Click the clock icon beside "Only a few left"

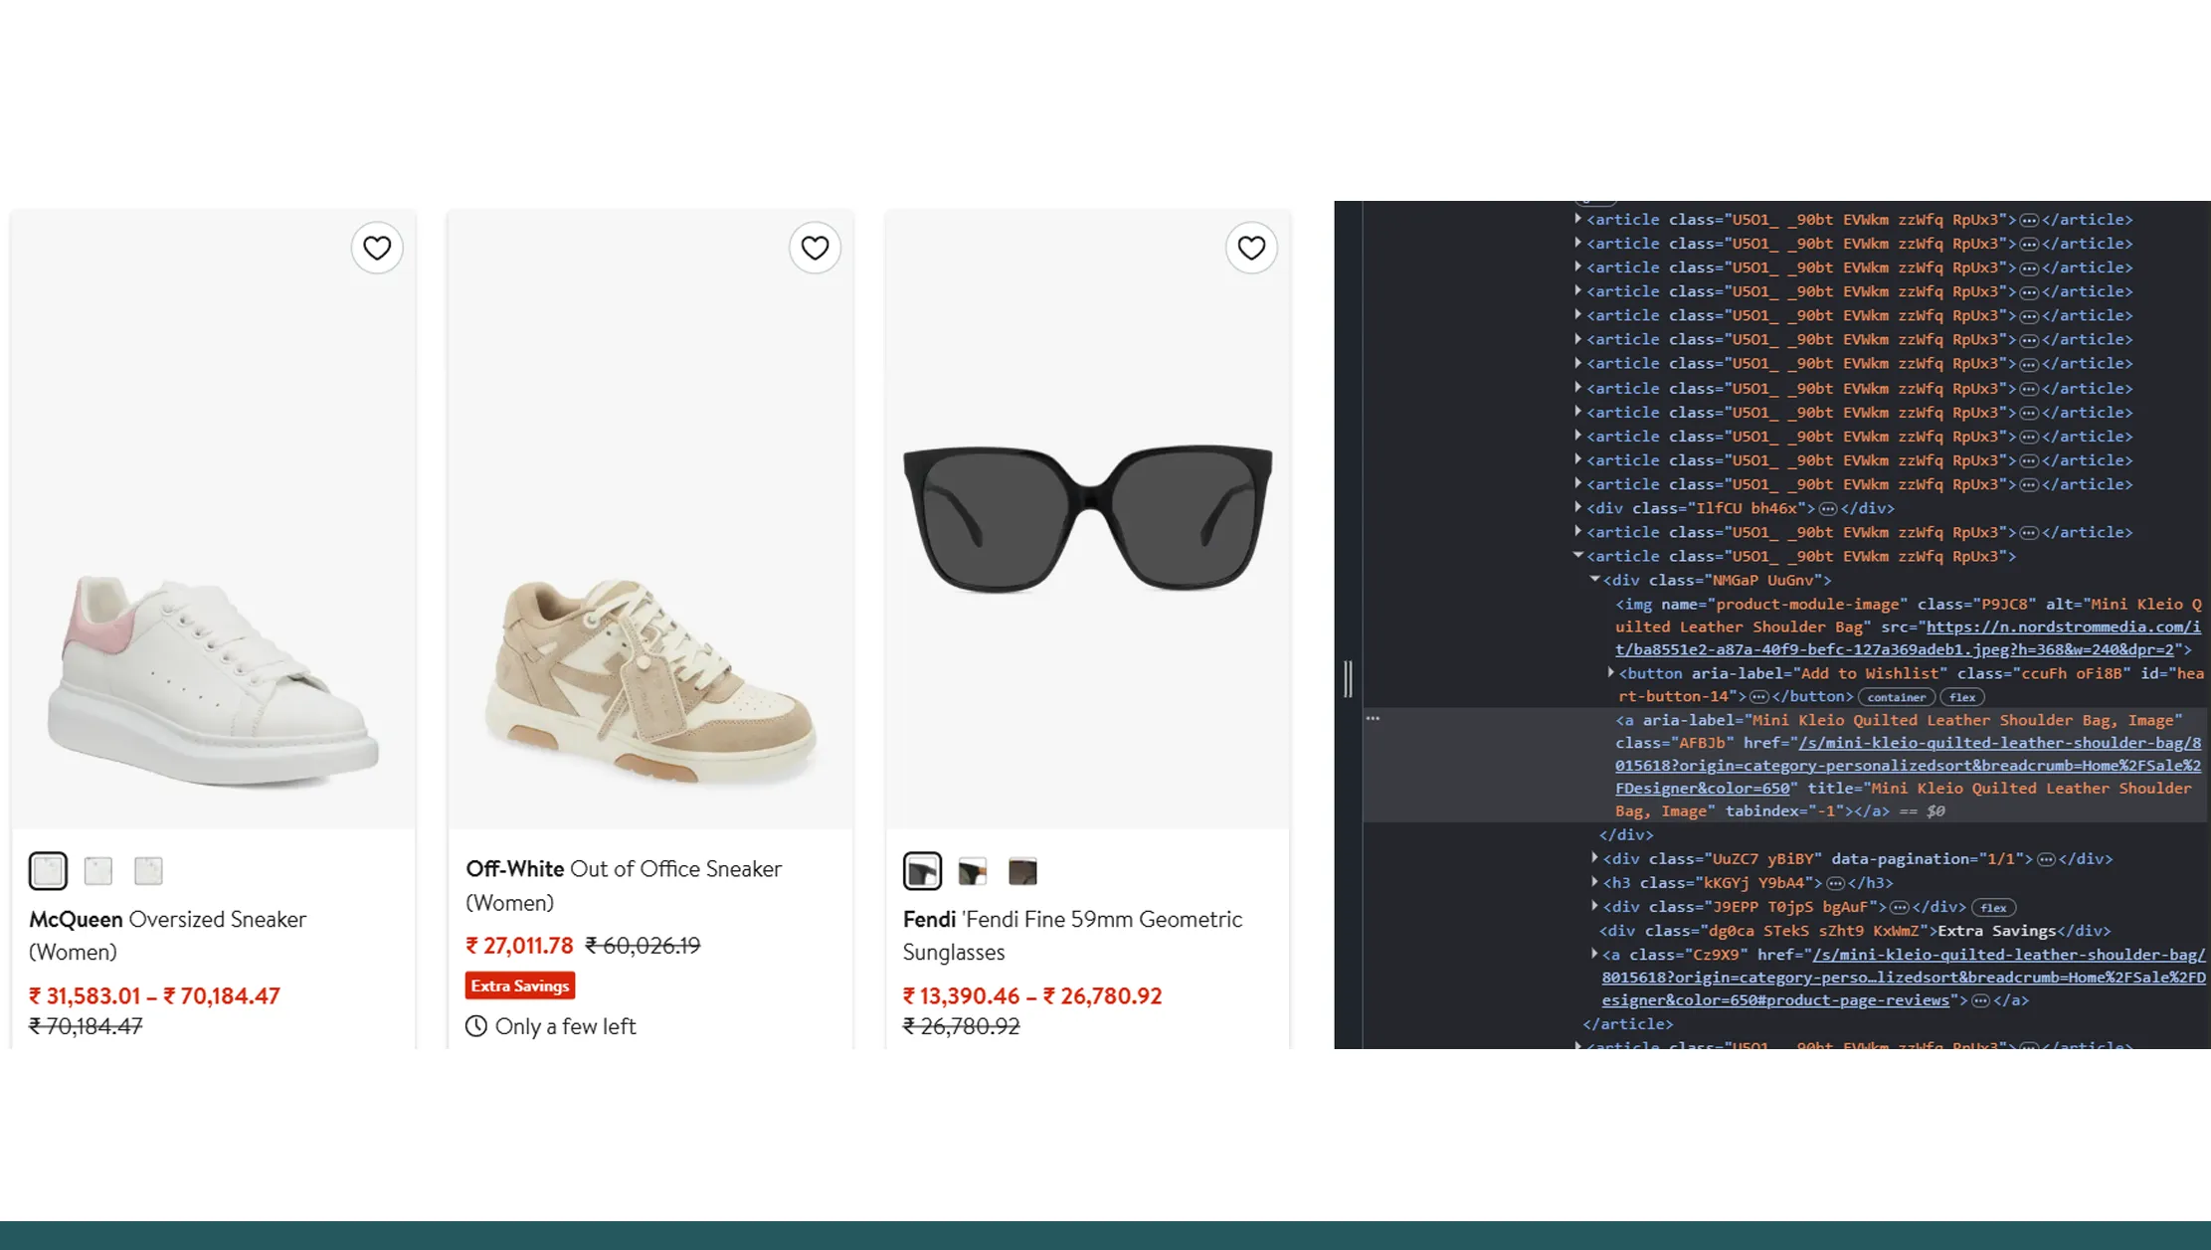[x=475, y=1026]
